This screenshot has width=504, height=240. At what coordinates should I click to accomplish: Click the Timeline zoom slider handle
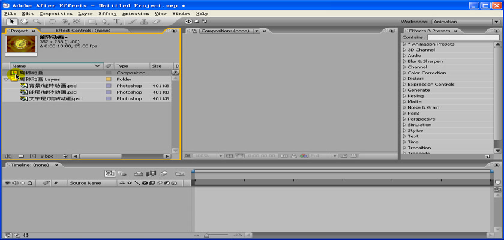[206, 236]
